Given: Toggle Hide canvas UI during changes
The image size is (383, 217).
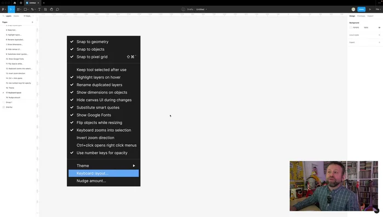Looking at the screenshot, I should pos(103,100).
